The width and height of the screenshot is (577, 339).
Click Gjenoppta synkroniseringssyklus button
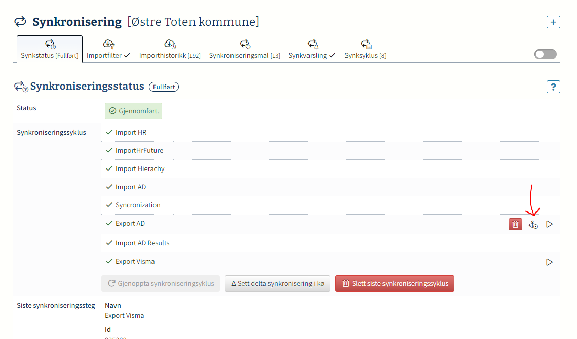[161, 284]
